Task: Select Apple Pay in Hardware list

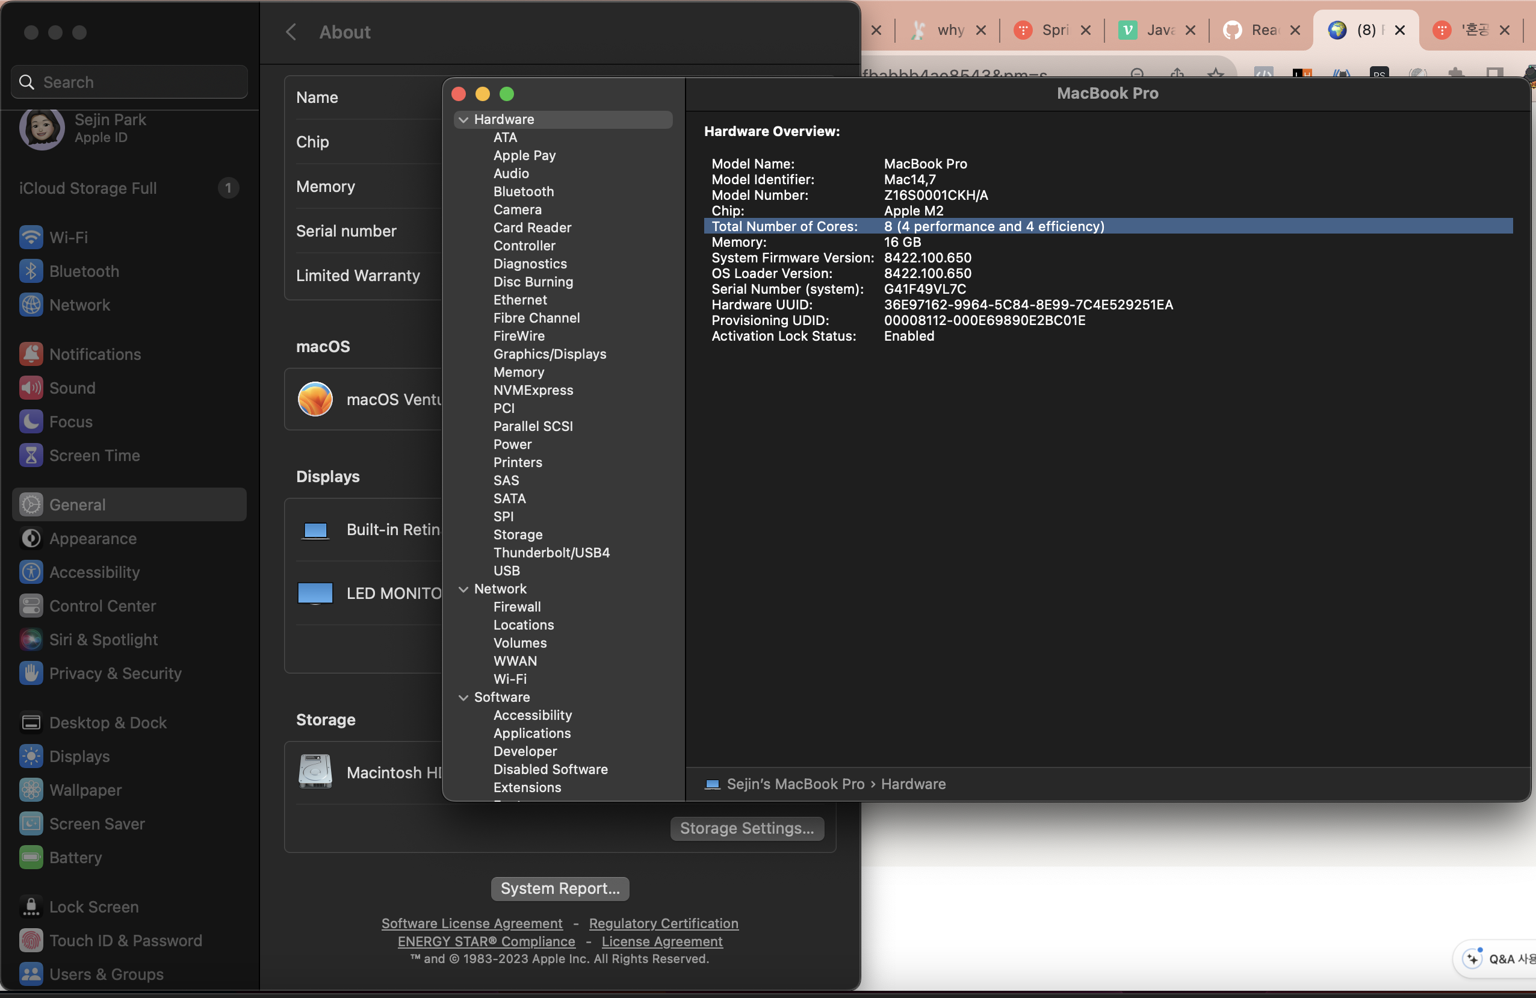Action: point(525,155)
